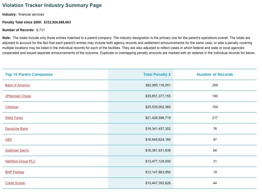The image size is (262, 192).
Task: Visit the Goldman Sachs link
Action: click(x=17, y=150)
